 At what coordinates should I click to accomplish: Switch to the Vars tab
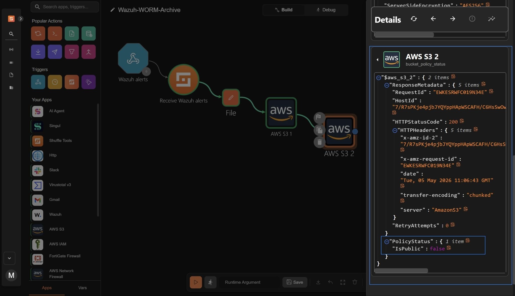coord(82,288)
